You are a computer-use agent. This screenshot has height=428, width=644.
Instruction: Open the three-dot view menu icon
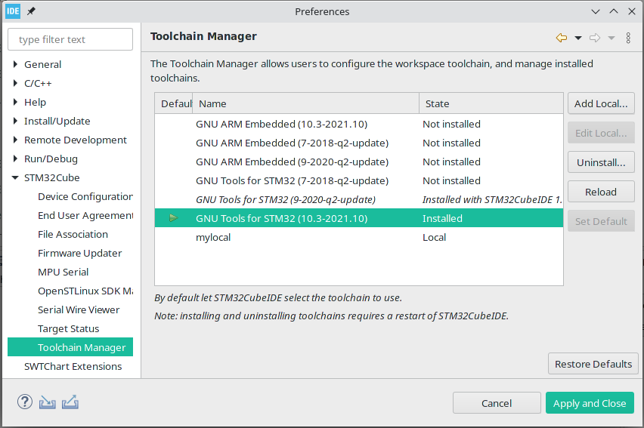[x=628, y=38]
